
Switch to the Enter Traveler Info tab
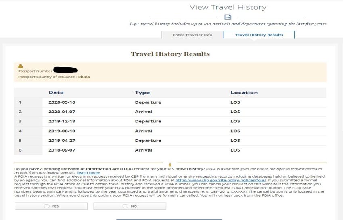coord(192,35)
